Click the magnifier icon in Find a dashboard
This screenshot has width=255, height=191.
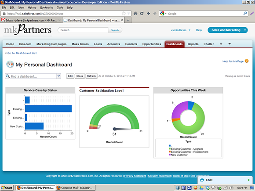tap(7, 76)
